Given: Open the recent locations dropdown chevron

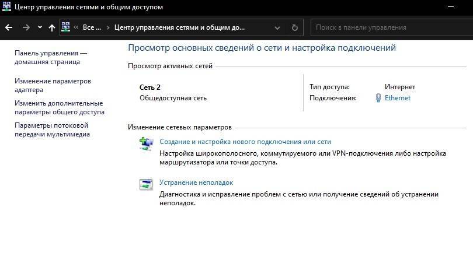Looking at the screenshot, I should tap(40, 27).
